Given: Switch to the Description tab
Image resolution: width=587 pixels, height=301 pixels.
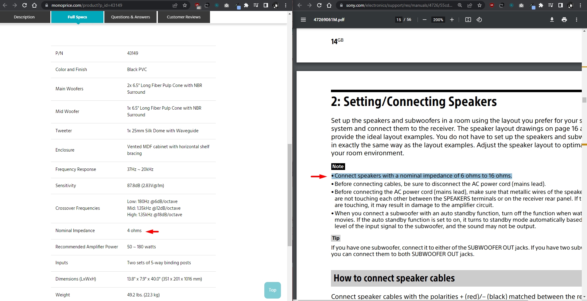Looking at the screenshot, I should point(24,17).
